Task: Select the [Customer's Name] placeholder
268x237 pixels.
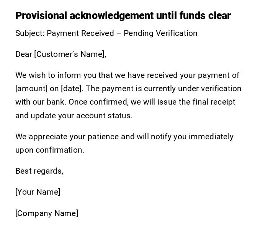Action: pos(70,54)
